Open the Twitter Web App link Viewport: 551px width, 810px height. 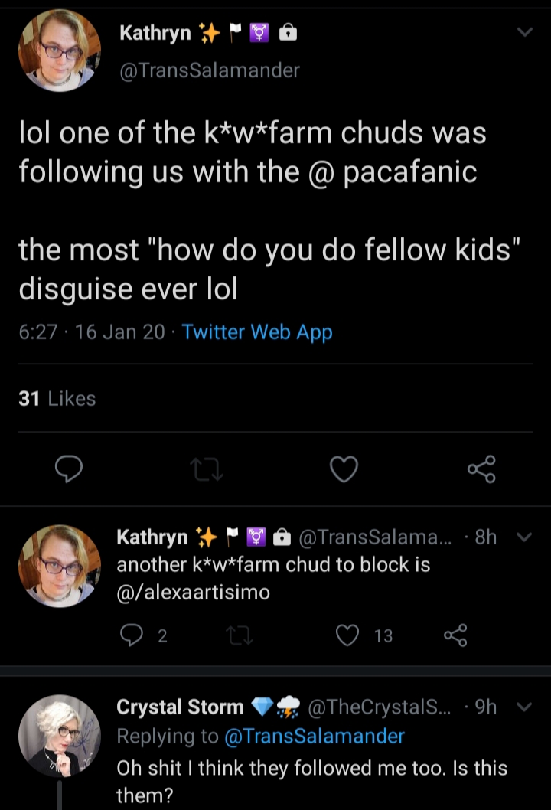[257, 332]
